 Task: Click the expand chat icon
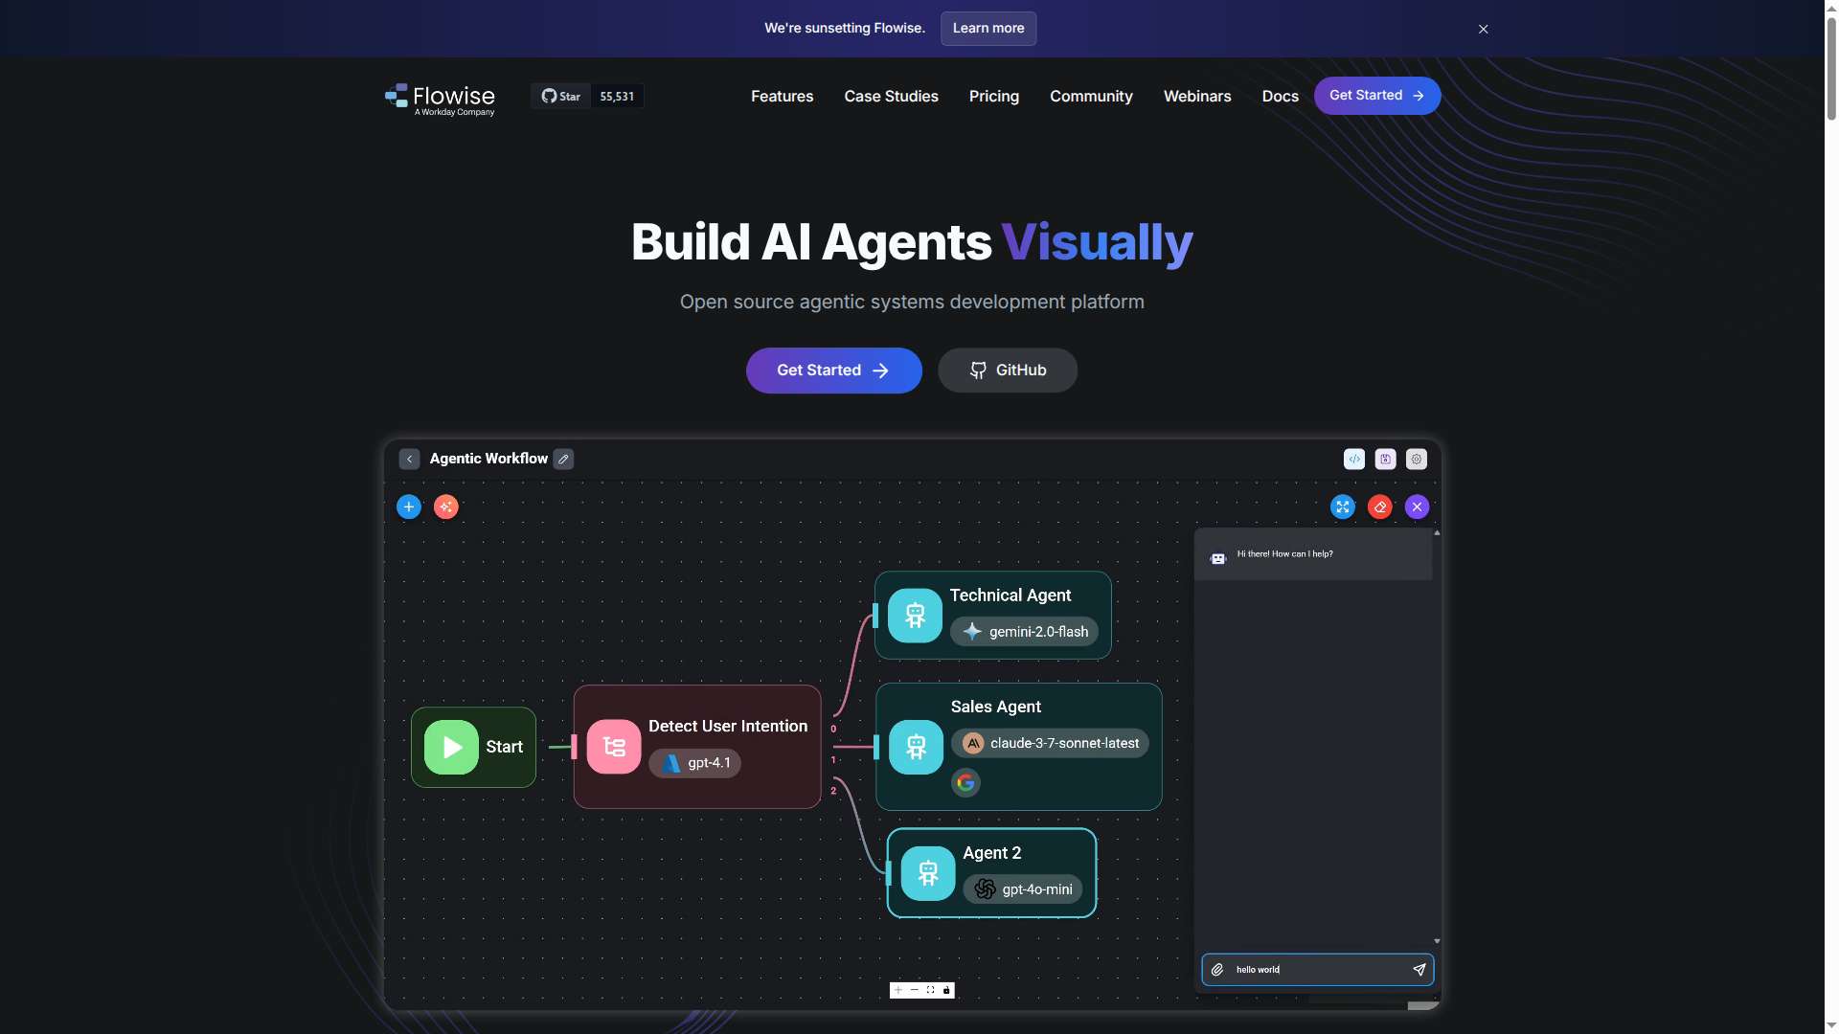point(1343,506)
